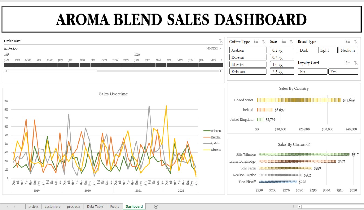This screenshot has width=364, height=210.
Task: Select DEC 2019 timeline segment
Action: [128, 65]
